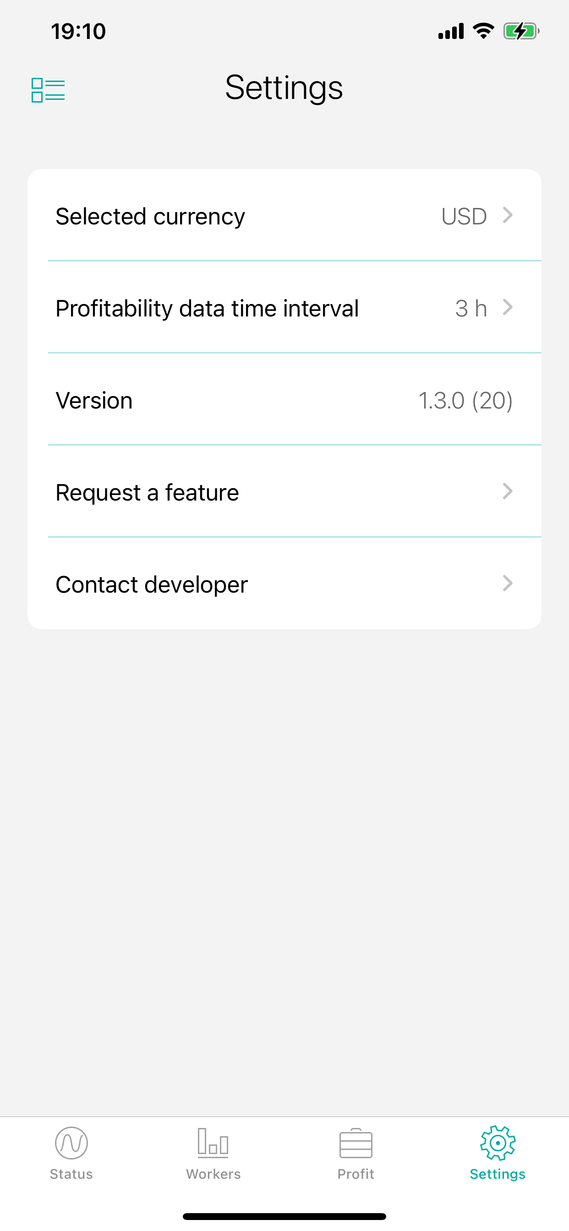Tap the Request a feature label

[x=147, y=493]
